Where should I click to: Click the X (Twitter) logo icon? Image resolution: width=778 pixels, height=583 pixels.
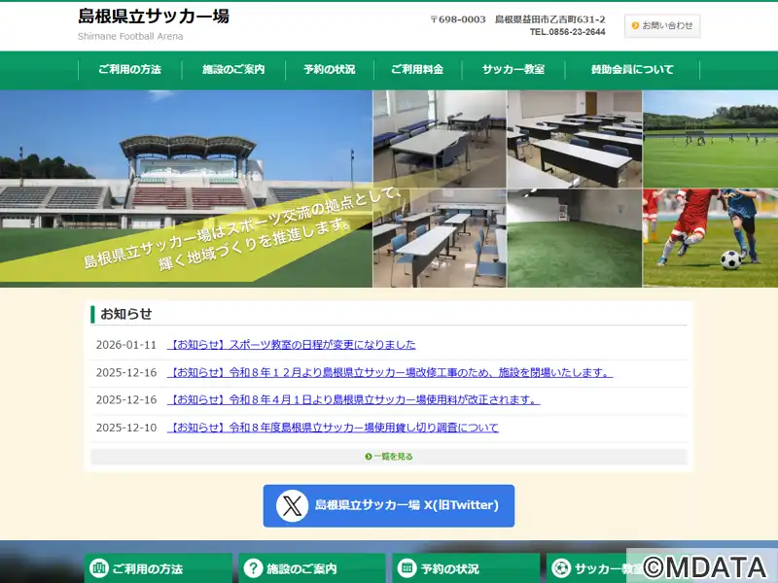pyautogui.click(x=292, y=506)
